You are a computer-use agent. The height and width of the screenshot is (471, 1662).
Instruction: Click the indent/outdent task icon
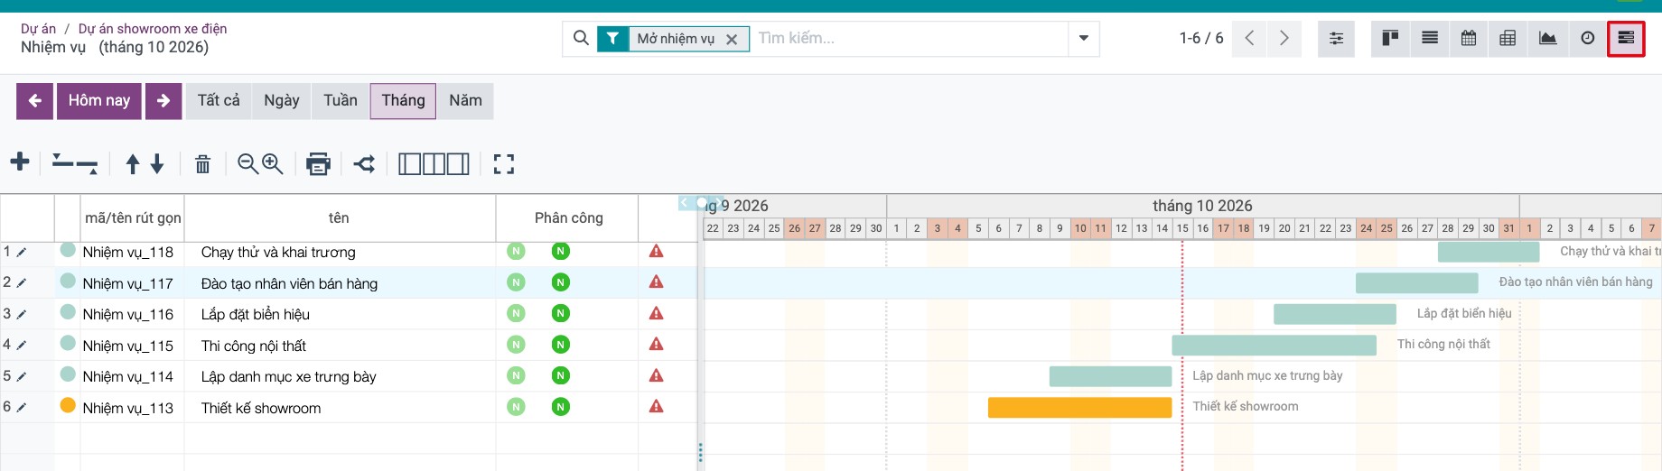click(75, 163)
